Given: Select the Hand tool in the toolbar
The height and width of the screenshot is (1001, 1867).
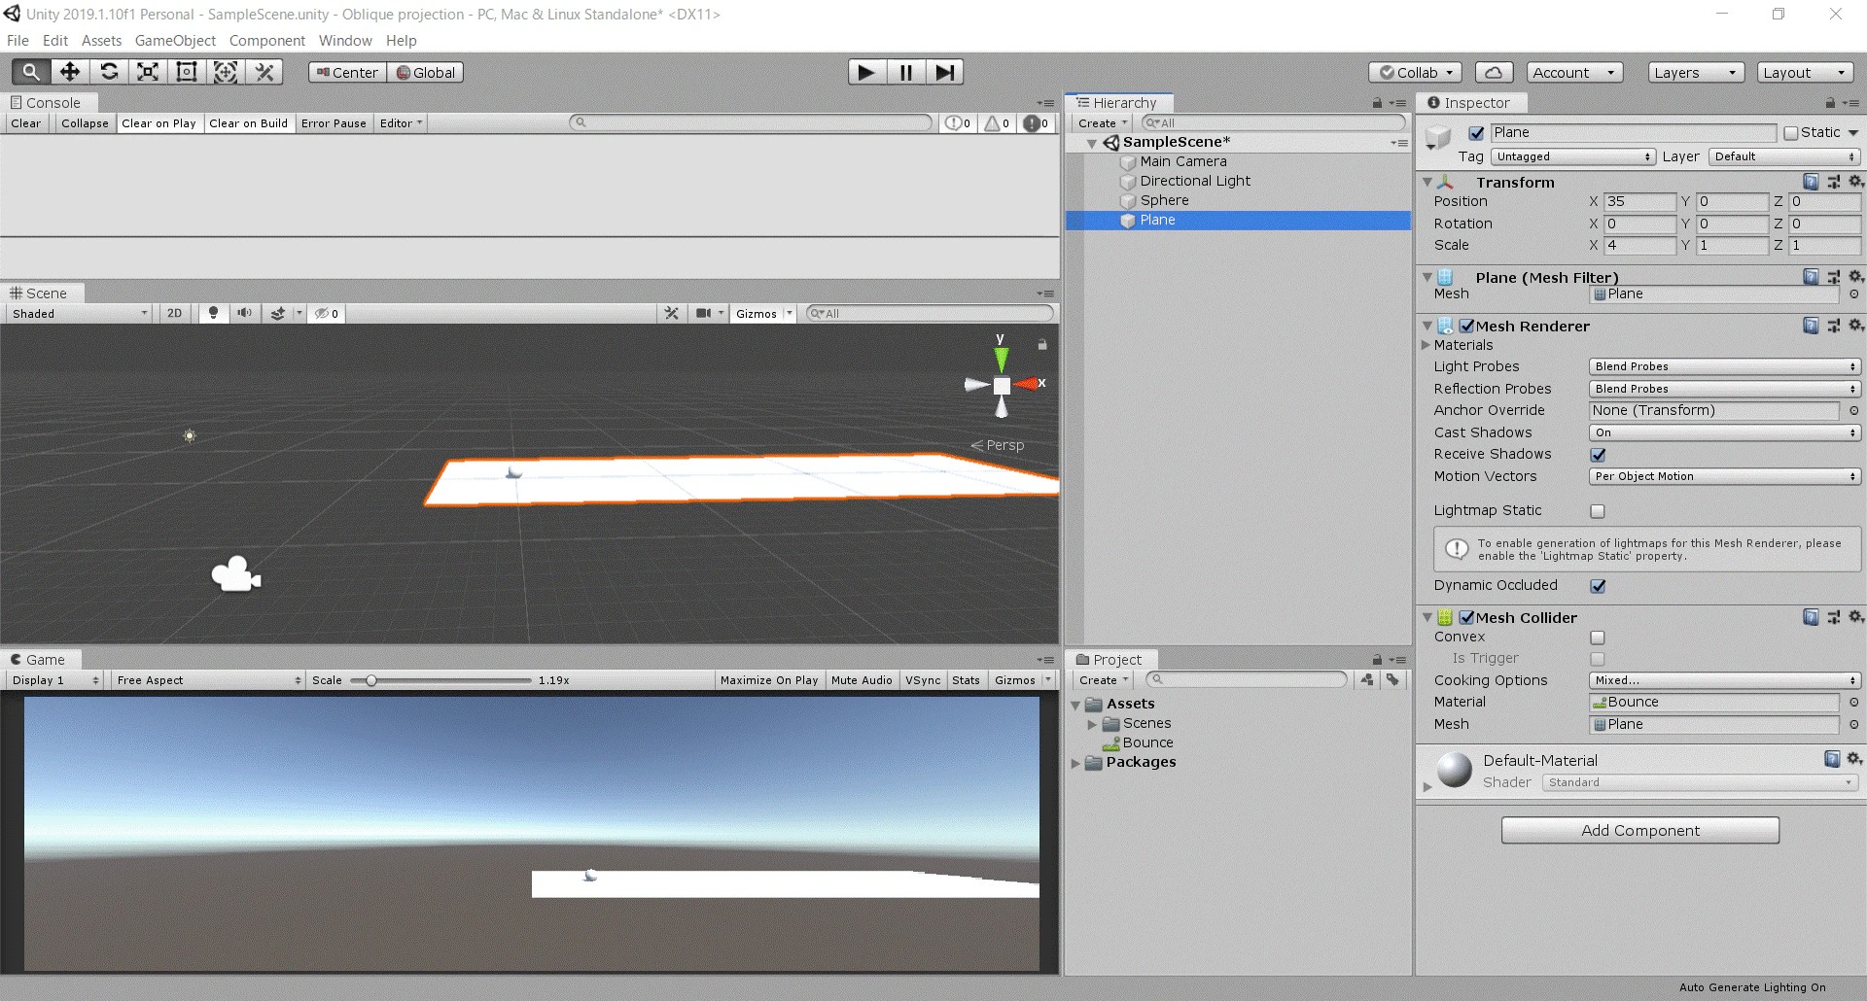Looking at the screenshot, I should (x=31, y=72).
